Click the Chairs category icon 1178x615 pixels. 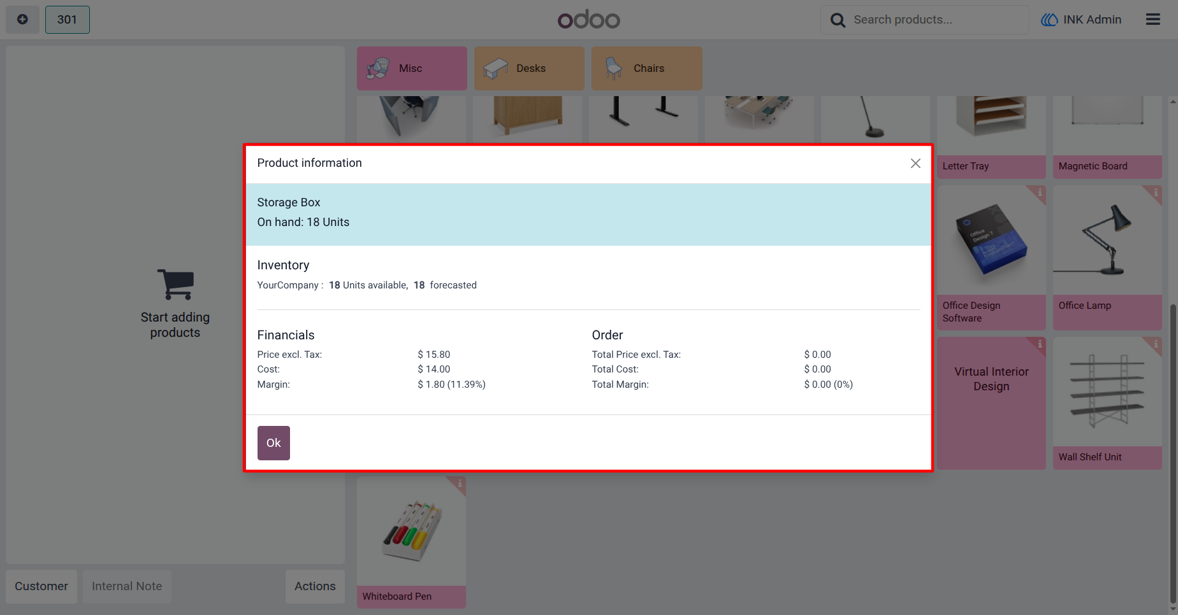613,68
